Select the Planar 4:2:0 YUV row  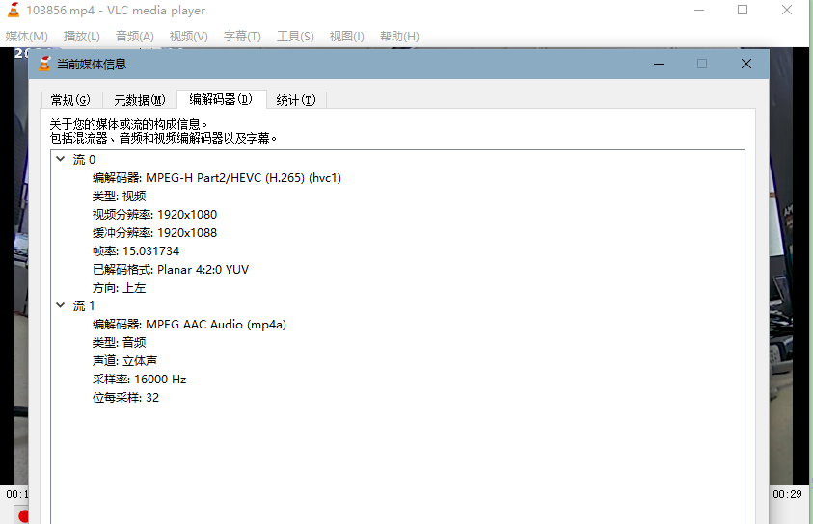click(171, 270)
